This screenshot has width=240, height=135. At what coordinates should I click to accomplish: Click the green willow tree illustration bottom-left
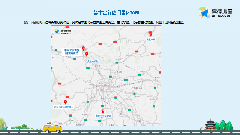[3, 124]
